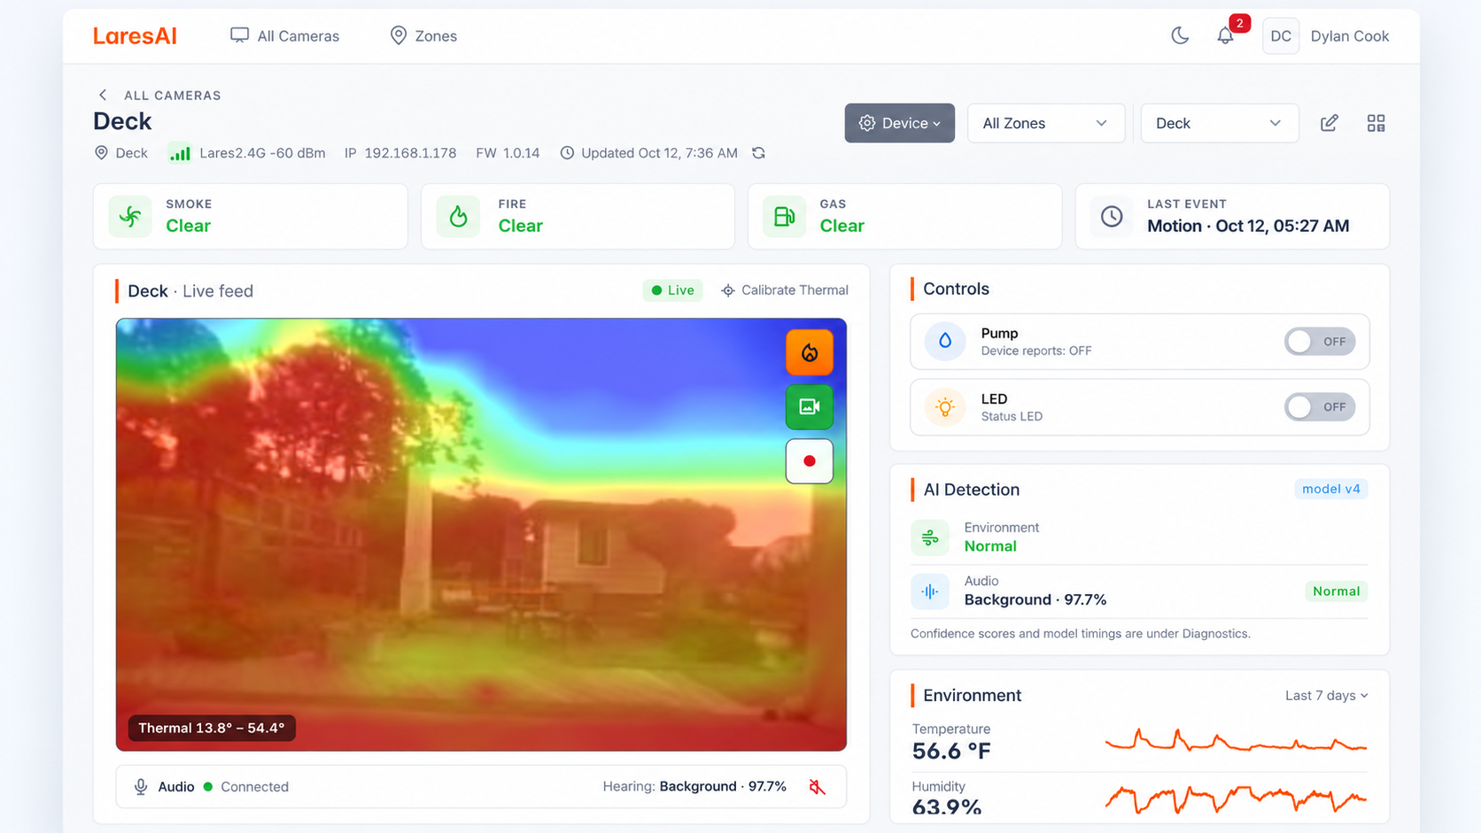Screen dimensions: 1481x833
Task: Click the 56.6 °F temperature value
Action: click(x=951, y=752)
